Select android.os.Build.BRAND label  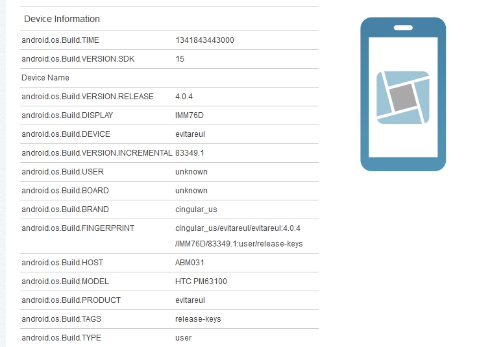coord(65,209)
